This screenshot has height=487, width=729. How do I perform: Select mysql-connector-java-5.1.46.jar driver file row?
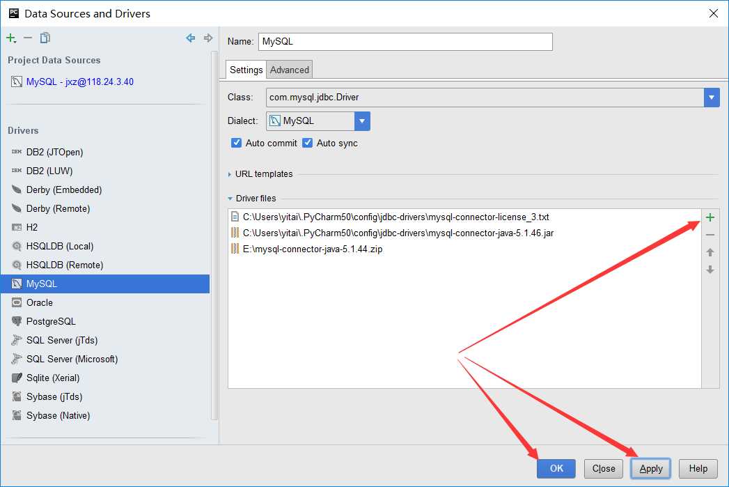point(464,233)
